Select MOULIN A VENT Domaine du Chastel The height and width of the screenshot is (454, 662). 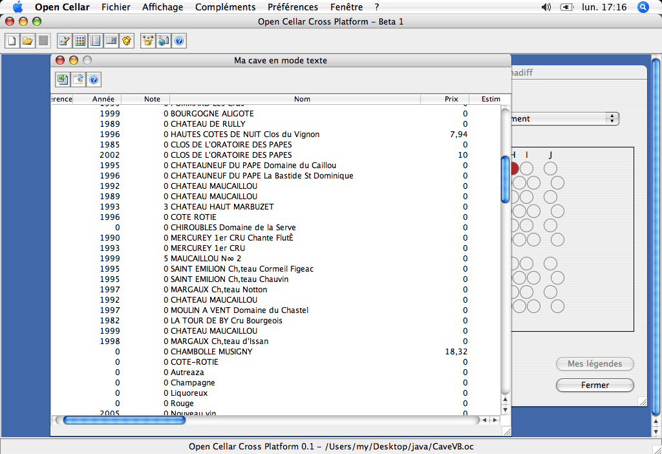pos(275,310)
